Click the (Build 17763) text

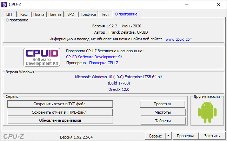[119, 83]
